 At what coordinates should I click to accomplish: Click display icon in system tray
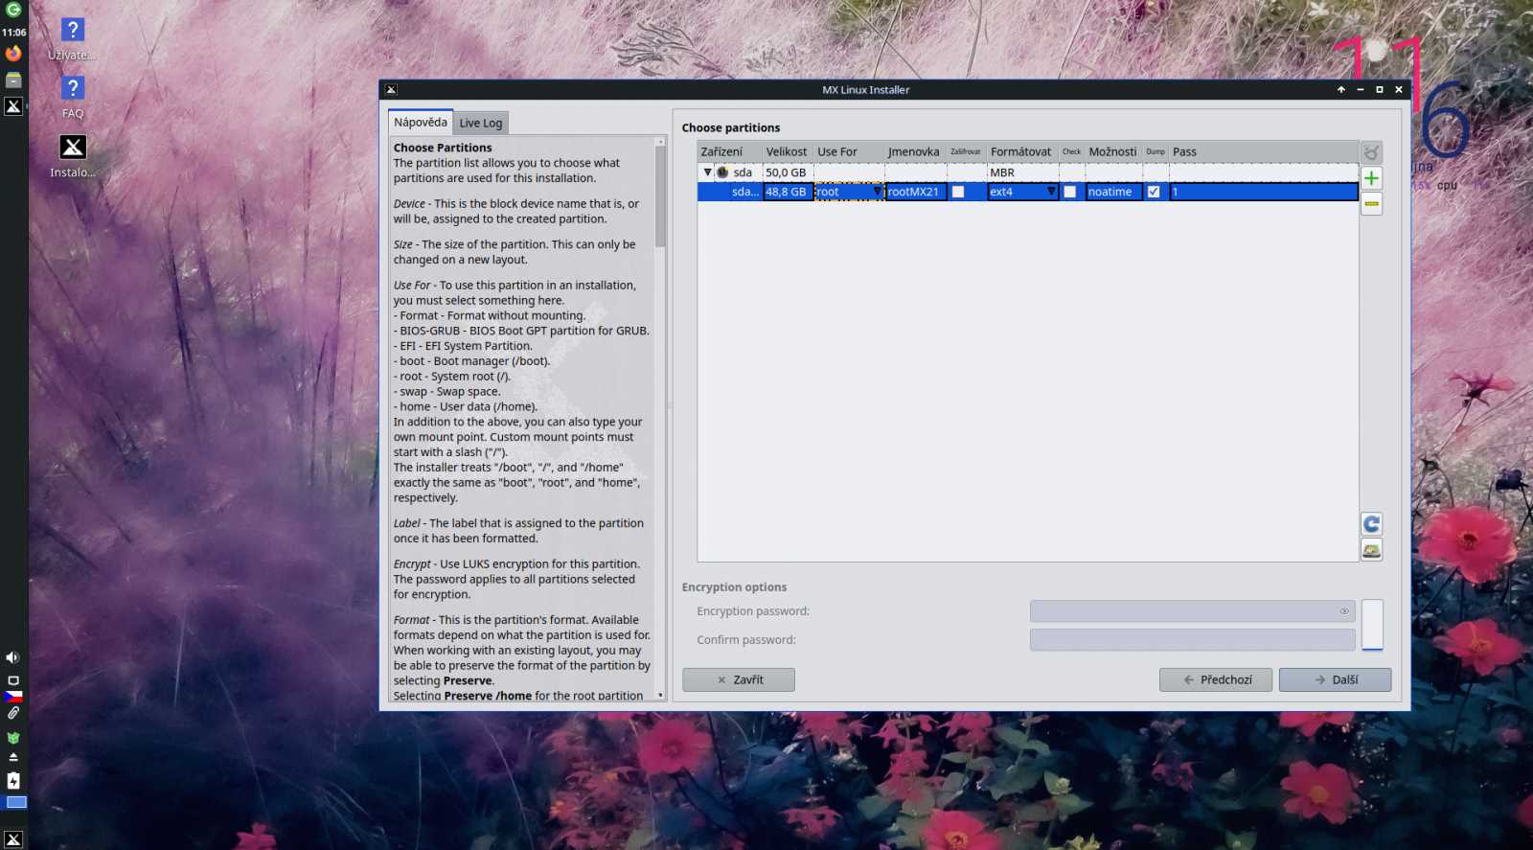tap(13, 680)
